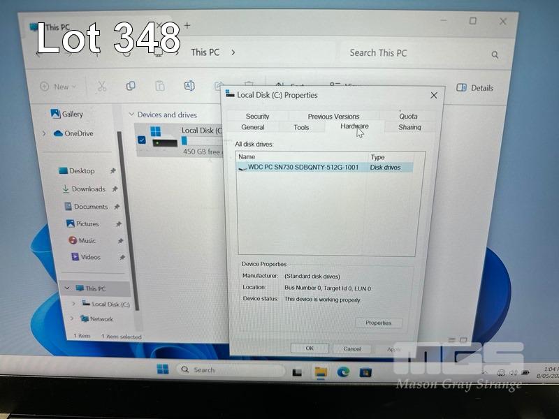Click the Cut scissors icon in toolbar
The height and width of the screenshot is (419, 559).
point(102,87)
